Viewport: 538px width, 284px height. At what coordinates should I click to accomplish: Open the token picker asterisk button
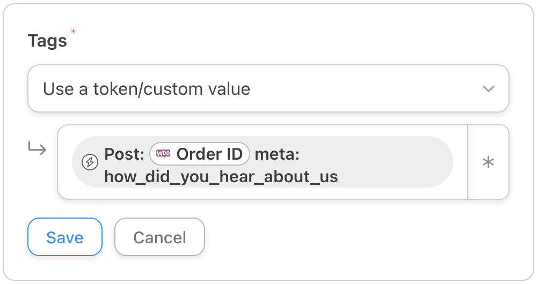tap(488, 162)
